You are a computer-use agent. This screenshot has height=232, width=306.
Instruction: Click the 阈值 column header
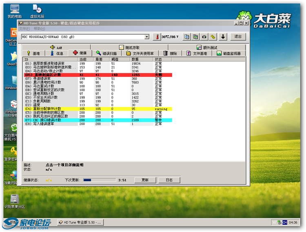(120, 59)
